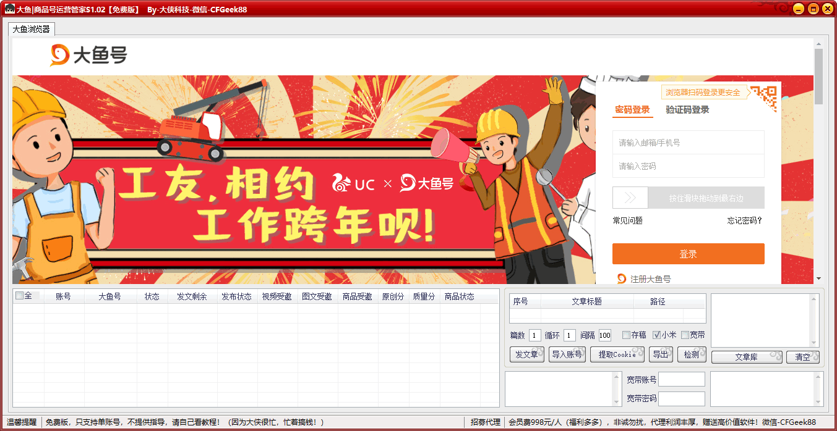Click the 状态 column header
The image size is (837, 431).
(x=152, y=296)
